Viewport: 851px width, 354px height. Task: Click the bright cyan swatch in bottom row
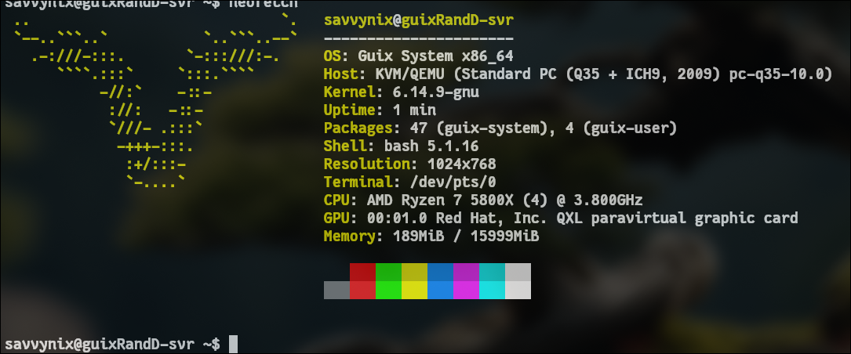point(493,290)
